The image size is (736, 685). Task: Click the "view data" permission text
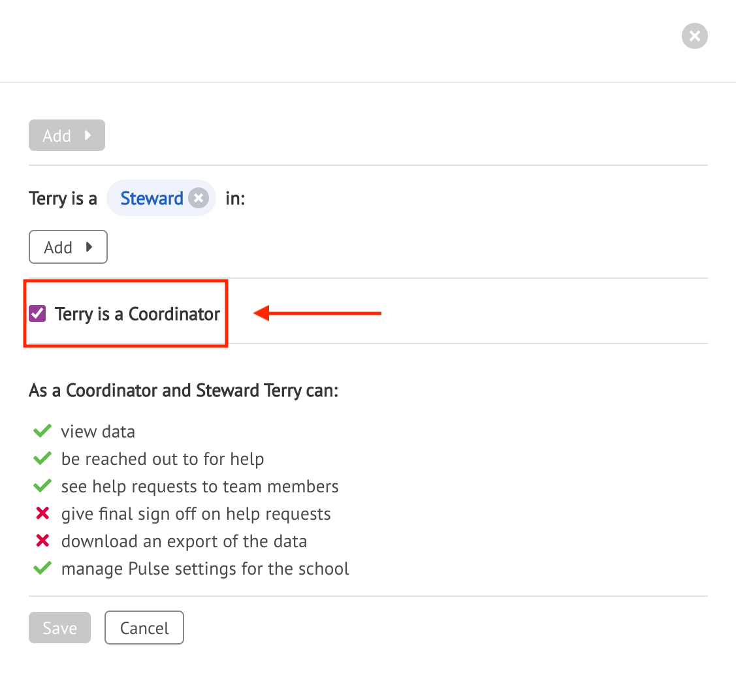(x=98, y=431)
